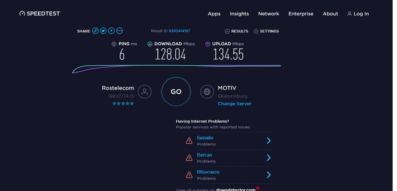Click the MOTIV server globe icon
This screenshot has height=191, width=397.
(207, 92)
